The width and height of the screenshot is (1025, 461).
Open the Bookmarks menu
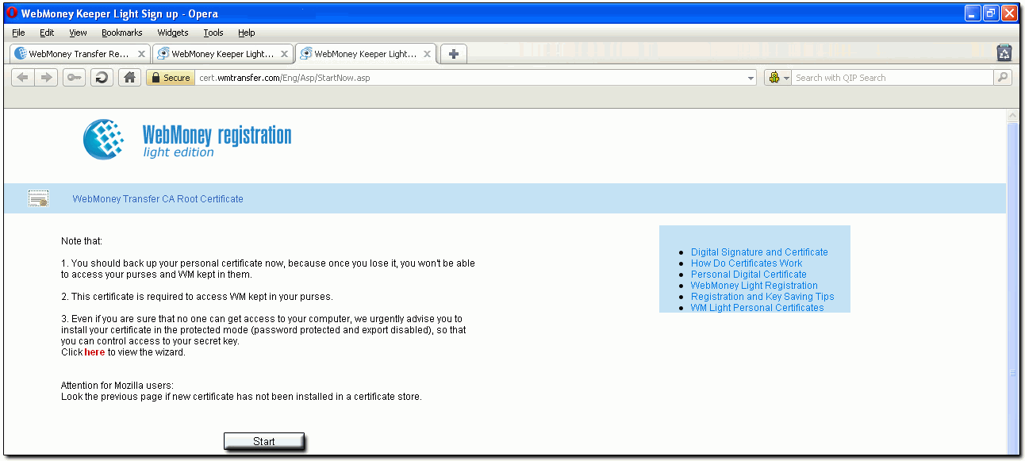point(121,33)
